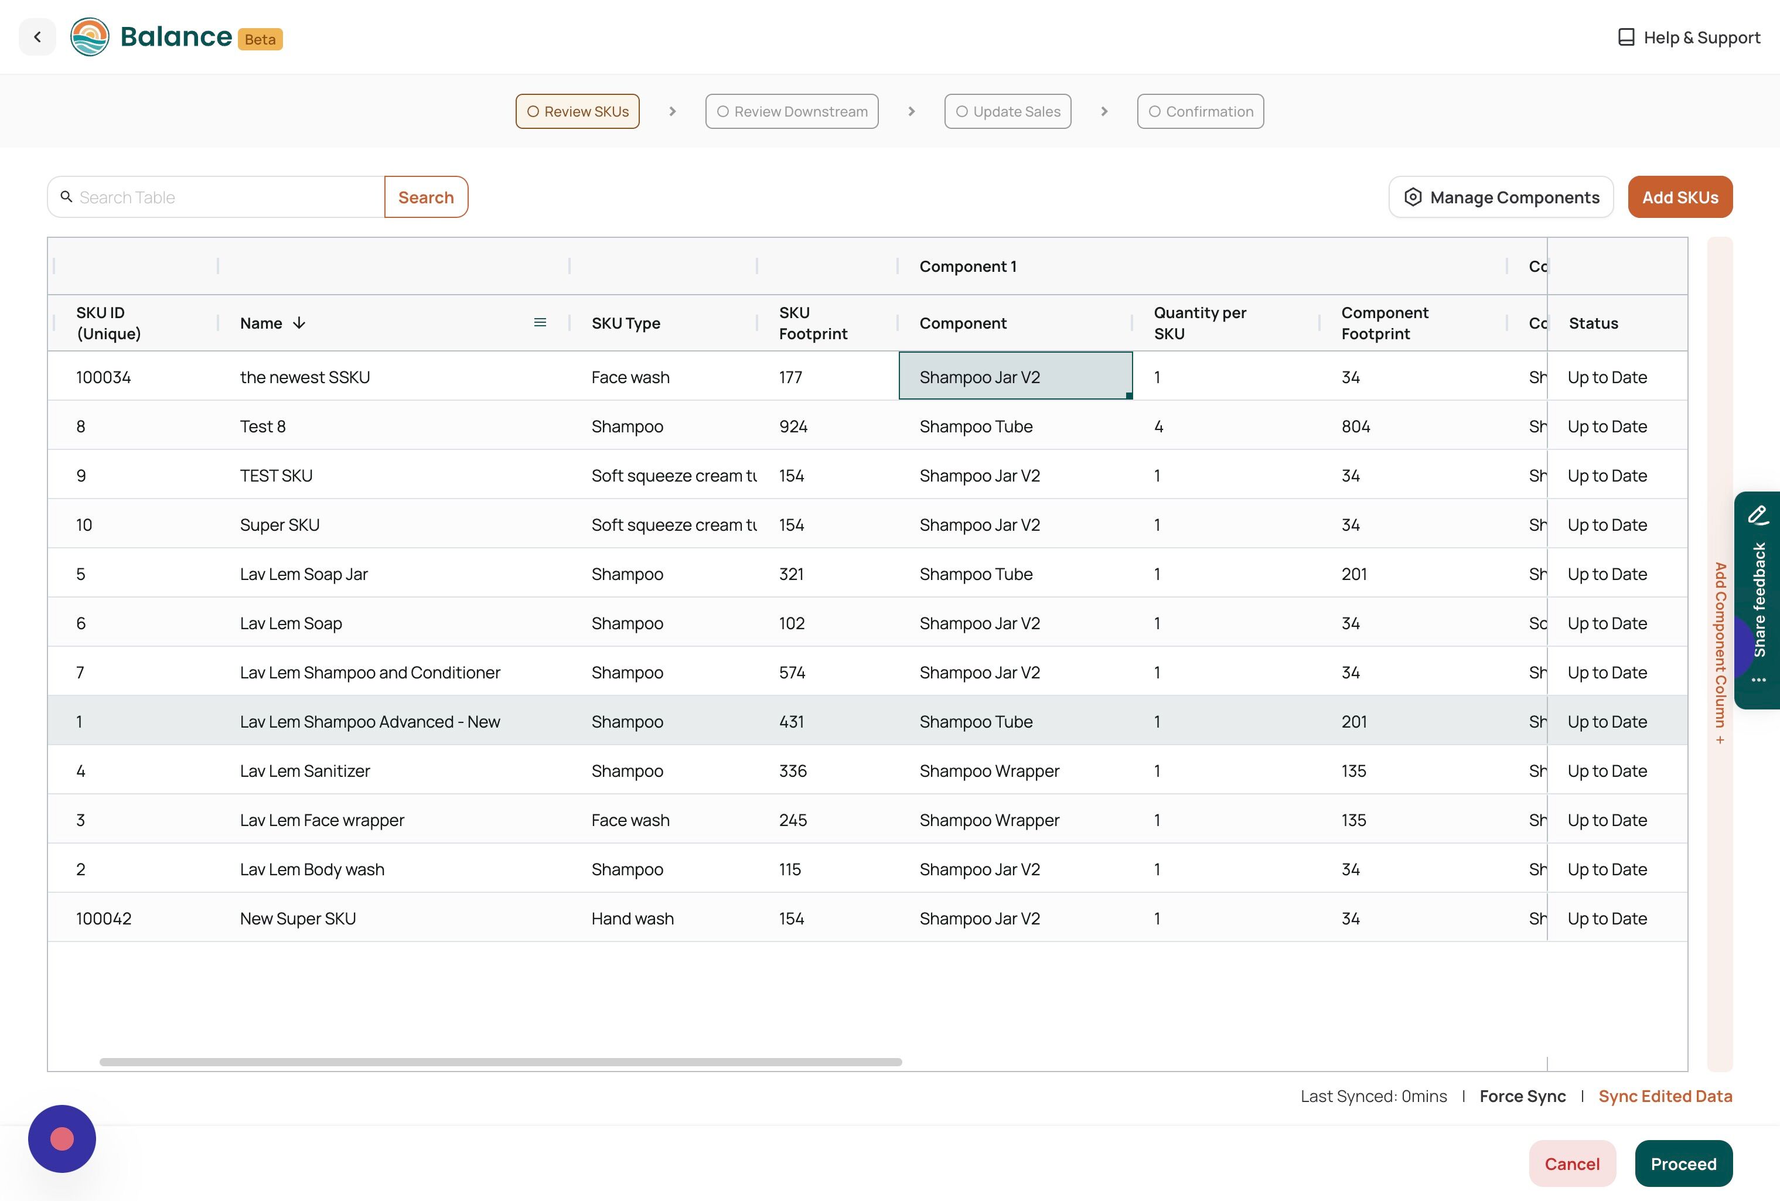Go back using the back arrow button

click(37, 37)
